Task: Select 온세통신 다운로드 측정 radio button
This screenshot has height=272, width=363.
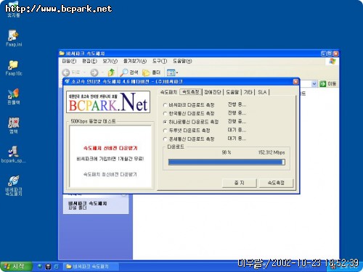Action: [x=165, y=139]
